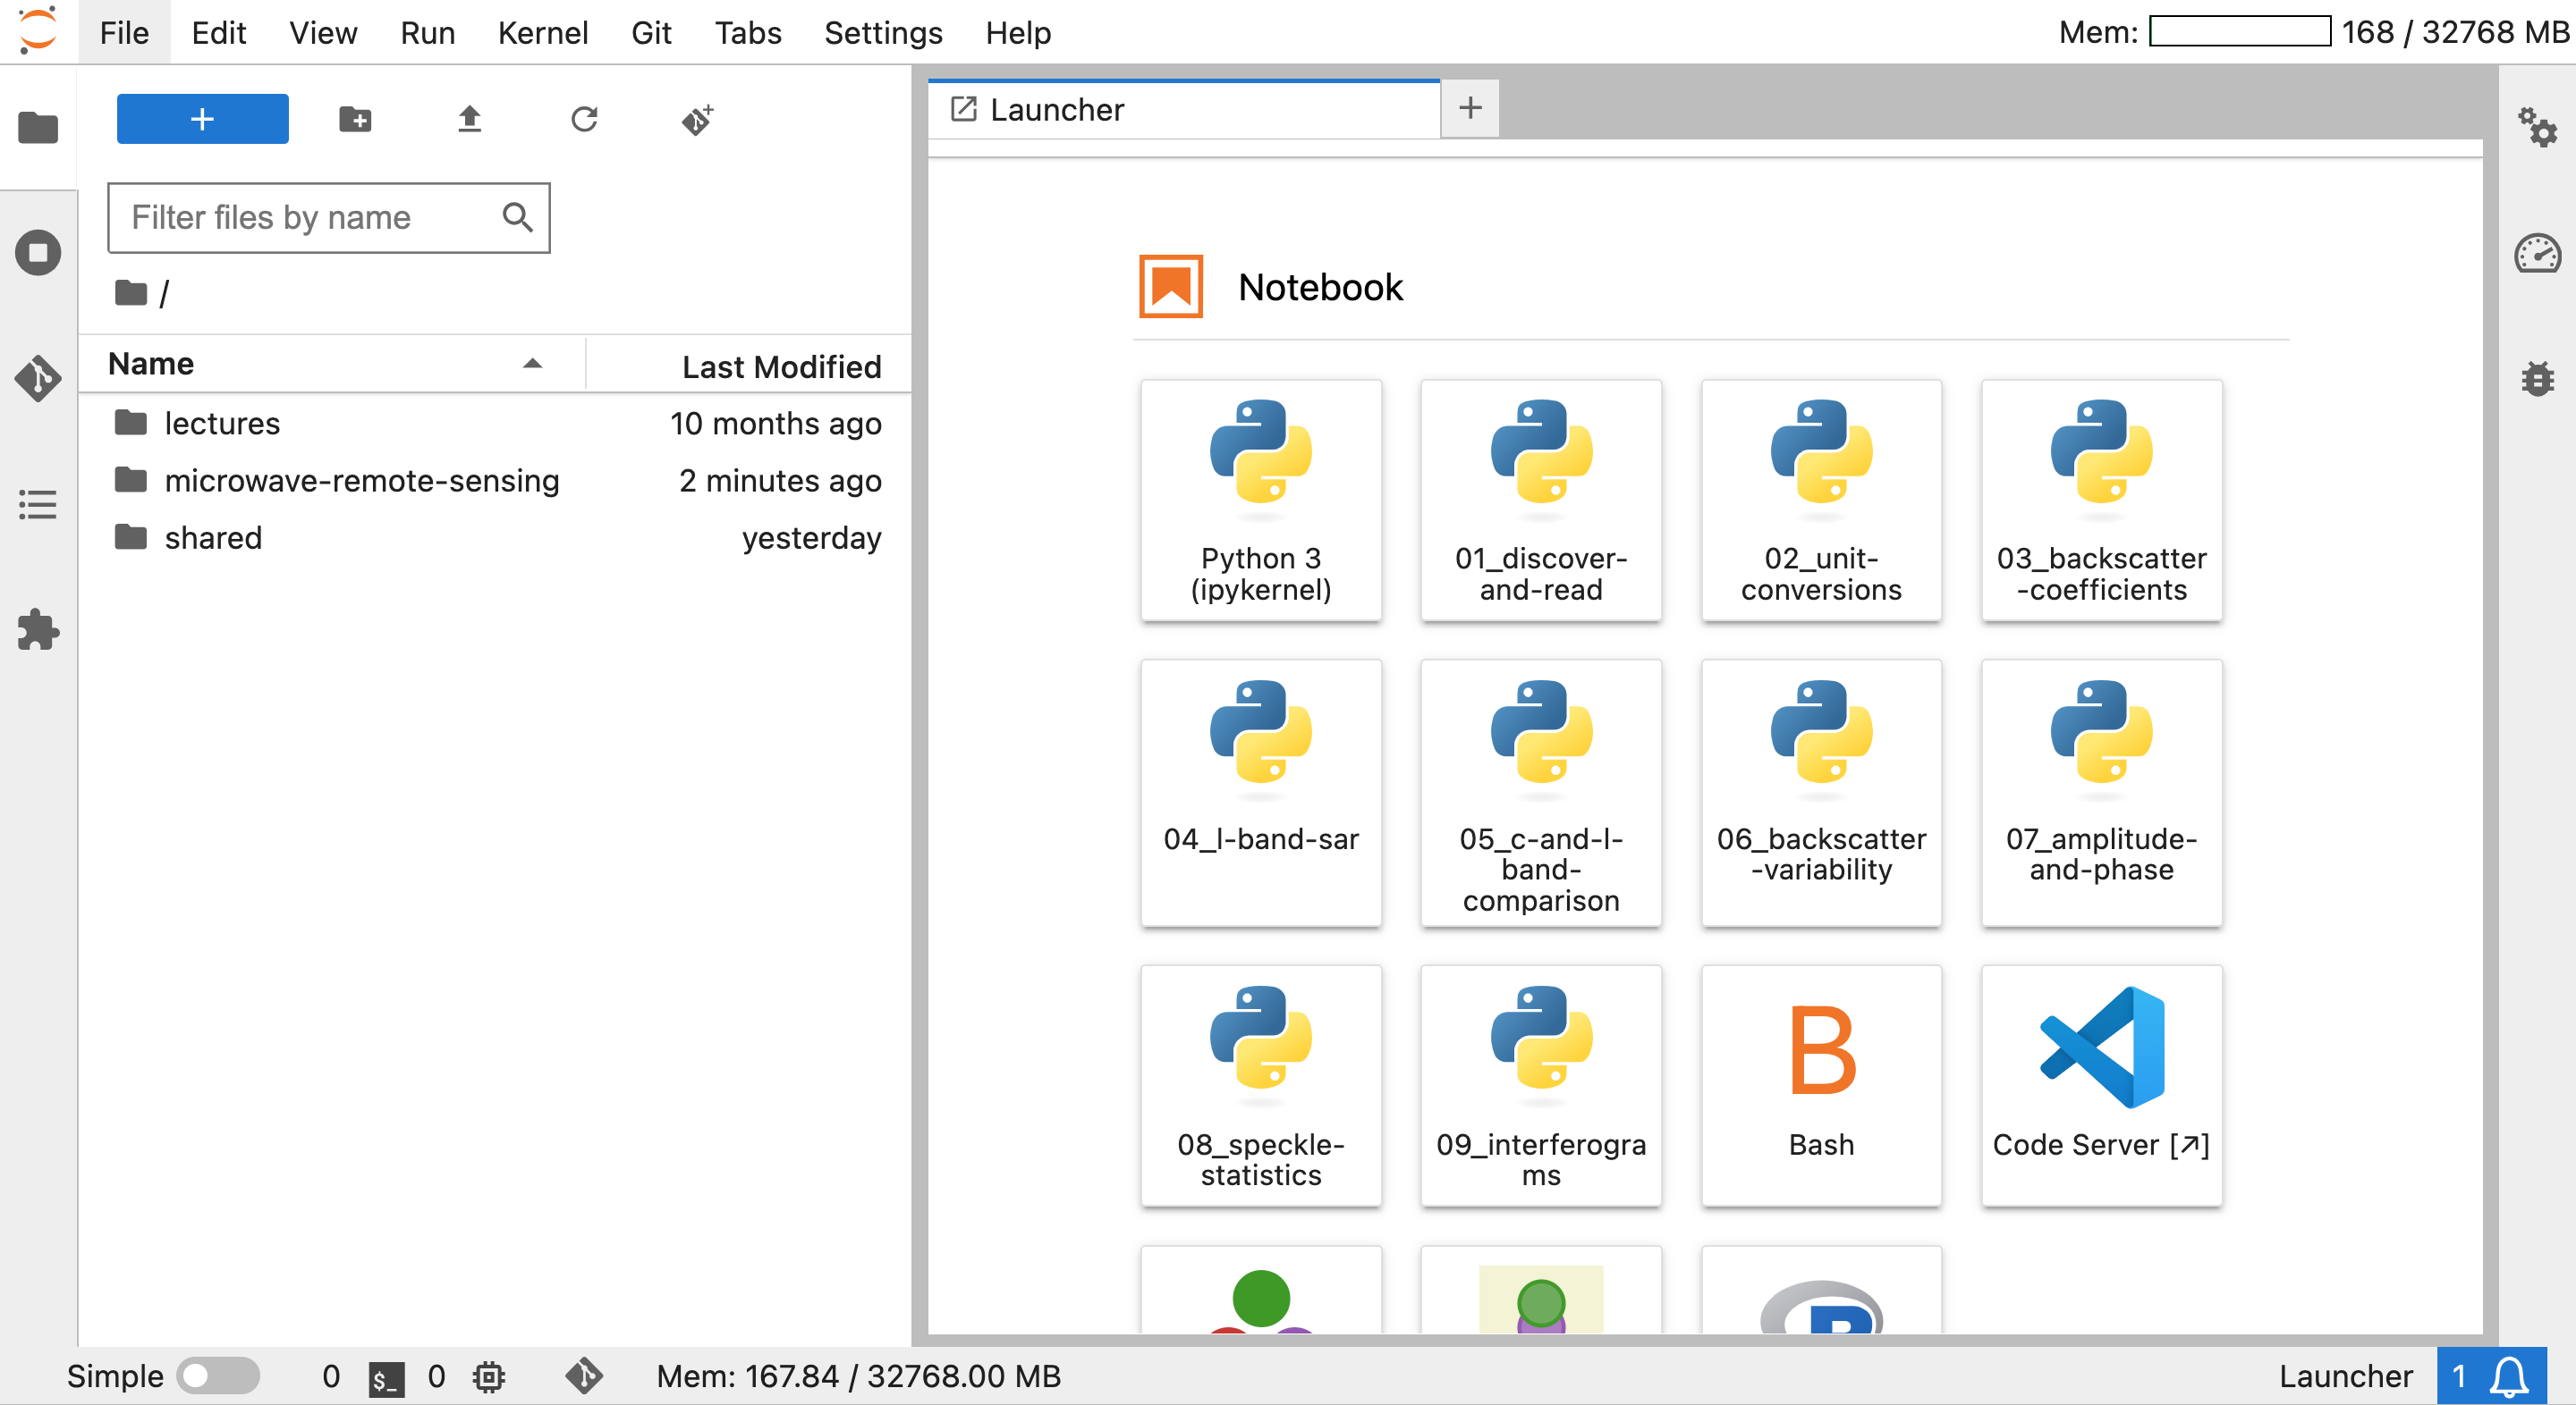This screenshot has height=1405, width=2576.
Task: Open the microwave-remote-sensing folder
Action: pos(361,481)
